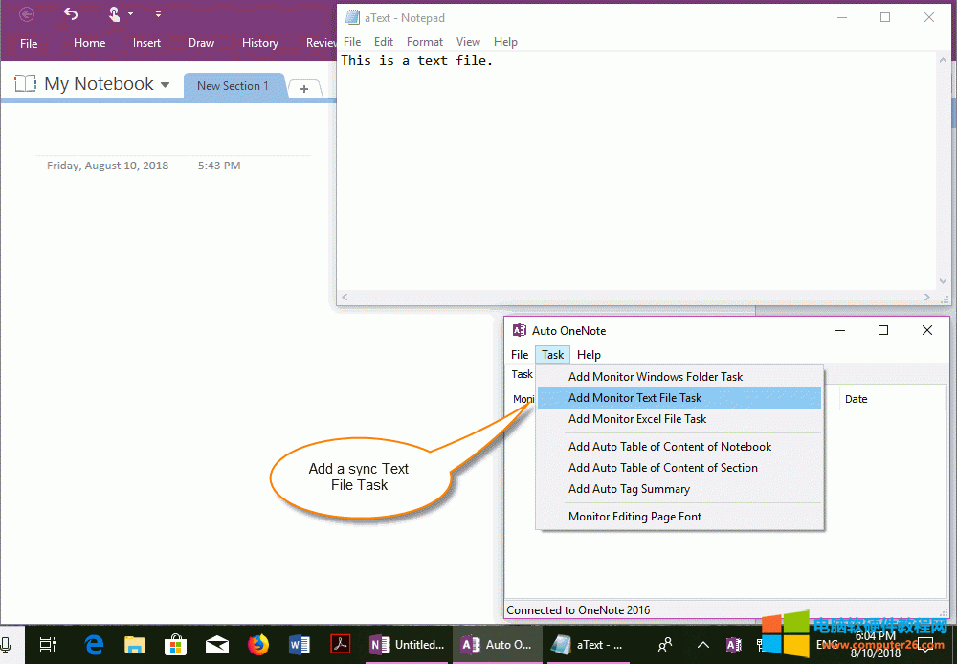Click the My Notebook book icon
Screen dimensions: 957x664
click(25, 83)
